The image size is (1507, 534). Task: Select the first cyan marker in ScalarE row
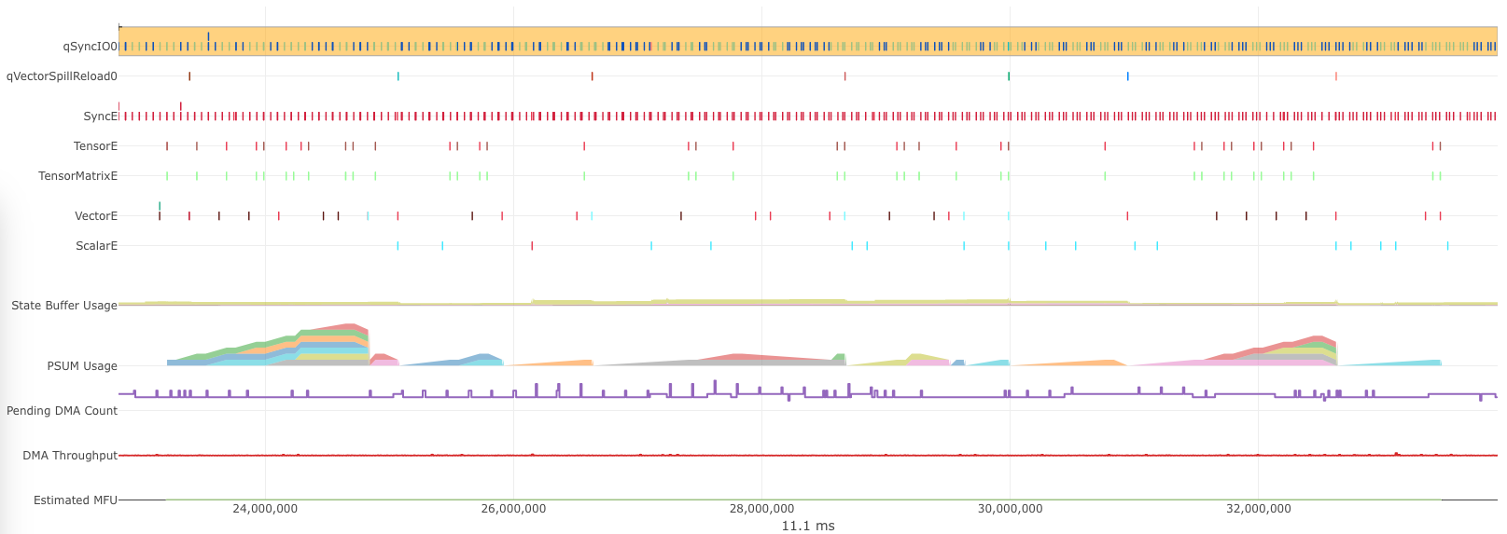click(x=398, y=246)
